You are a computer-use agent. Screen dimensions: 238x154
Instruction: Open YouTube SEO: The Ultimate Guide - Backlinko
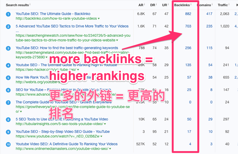tap(53, 14)
